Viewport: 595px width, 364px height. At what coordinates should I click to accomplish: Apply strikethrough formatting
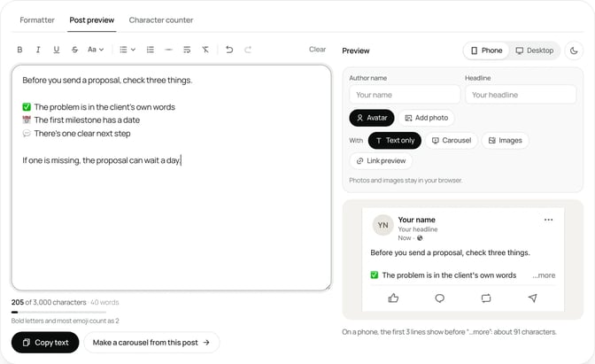[74, 50]
